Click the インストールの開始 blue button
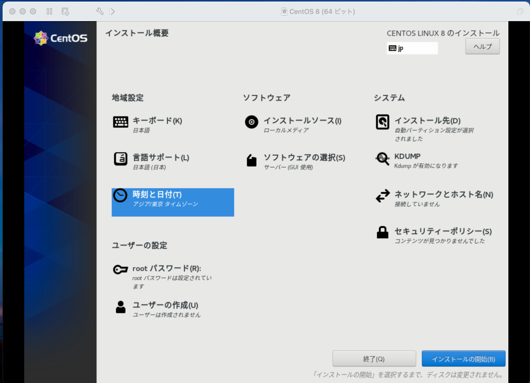This screenshot has height=383, width=530. coord(463,358)
